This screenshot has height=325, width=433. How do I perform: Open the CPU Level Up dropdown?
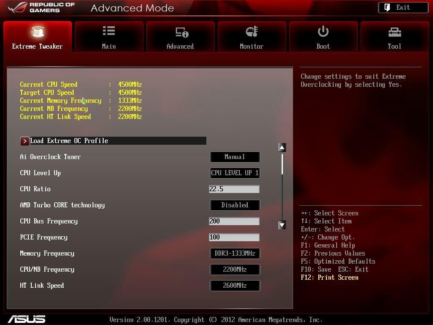point(235,173)
